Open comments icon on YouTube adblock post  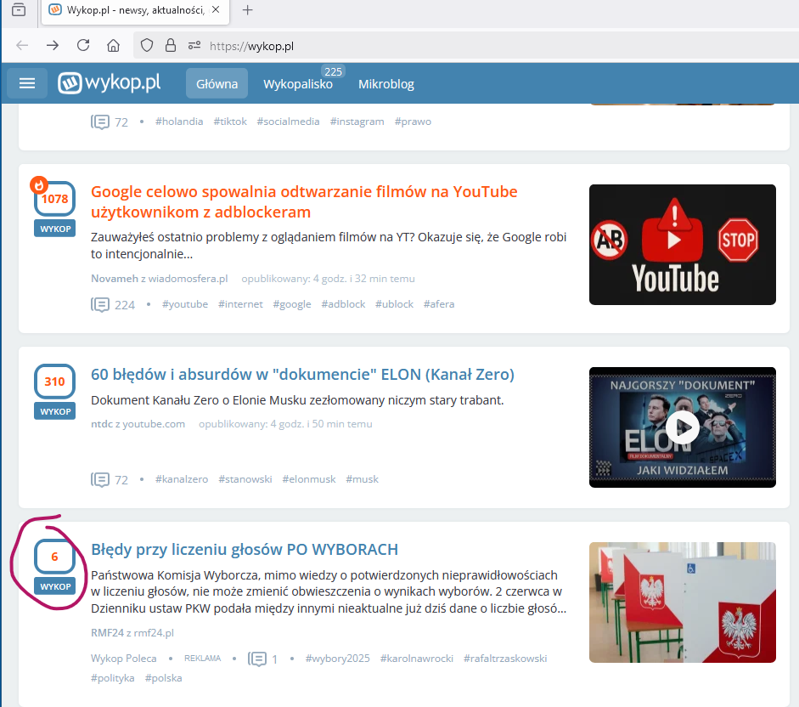(100, 304)
